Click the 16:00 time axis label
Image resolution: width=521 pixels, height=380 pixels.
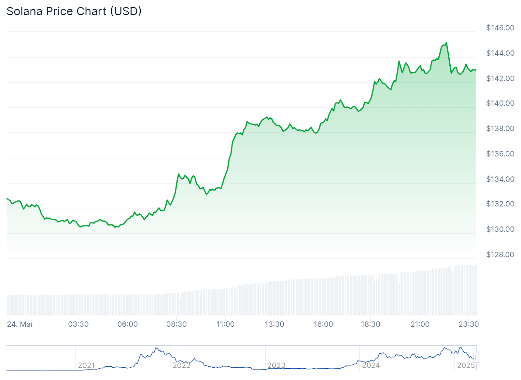click(x=323, y=324)
